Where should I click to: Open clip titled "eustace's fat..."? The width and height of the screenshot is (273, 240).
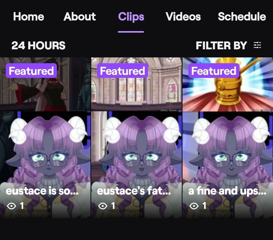tap(134, 191)
